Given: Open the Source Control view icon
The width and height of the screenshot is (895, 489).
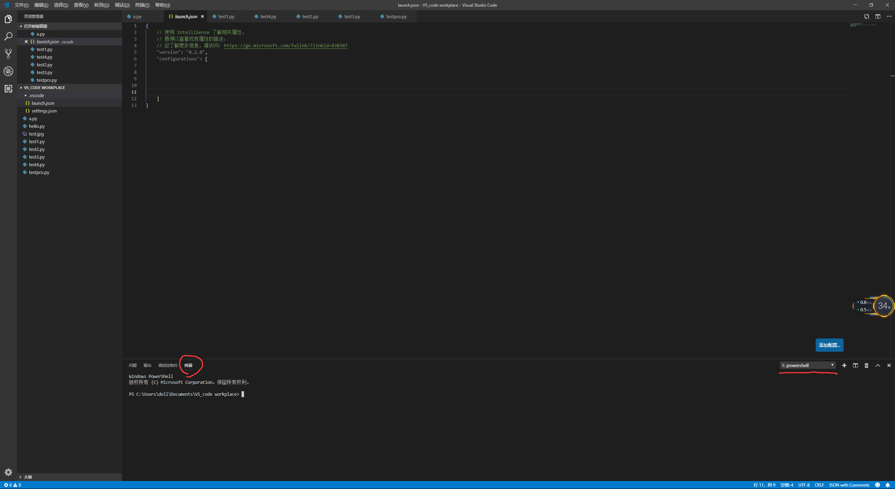Looking at the screenshot, I should click(8, 53).
